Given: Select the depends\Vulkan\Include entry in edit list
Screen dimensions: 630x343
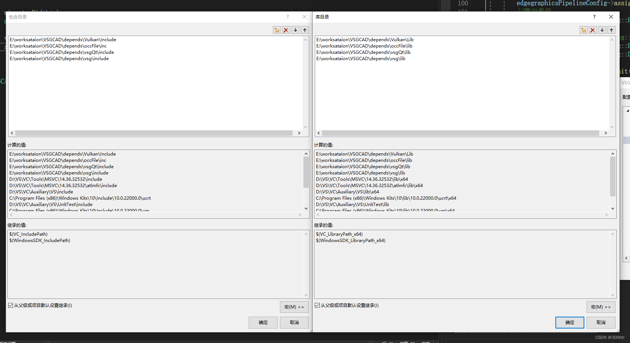Looking at the screenshot, I should [x=63, y=40].
